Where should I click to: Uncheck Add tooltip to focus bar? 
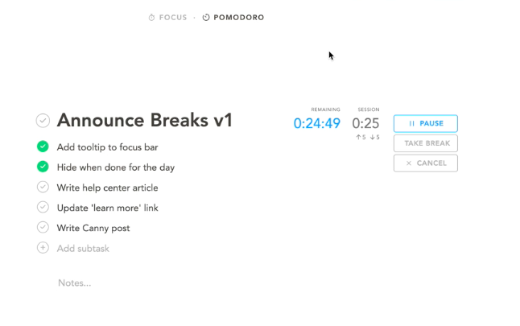pos(43,146)
